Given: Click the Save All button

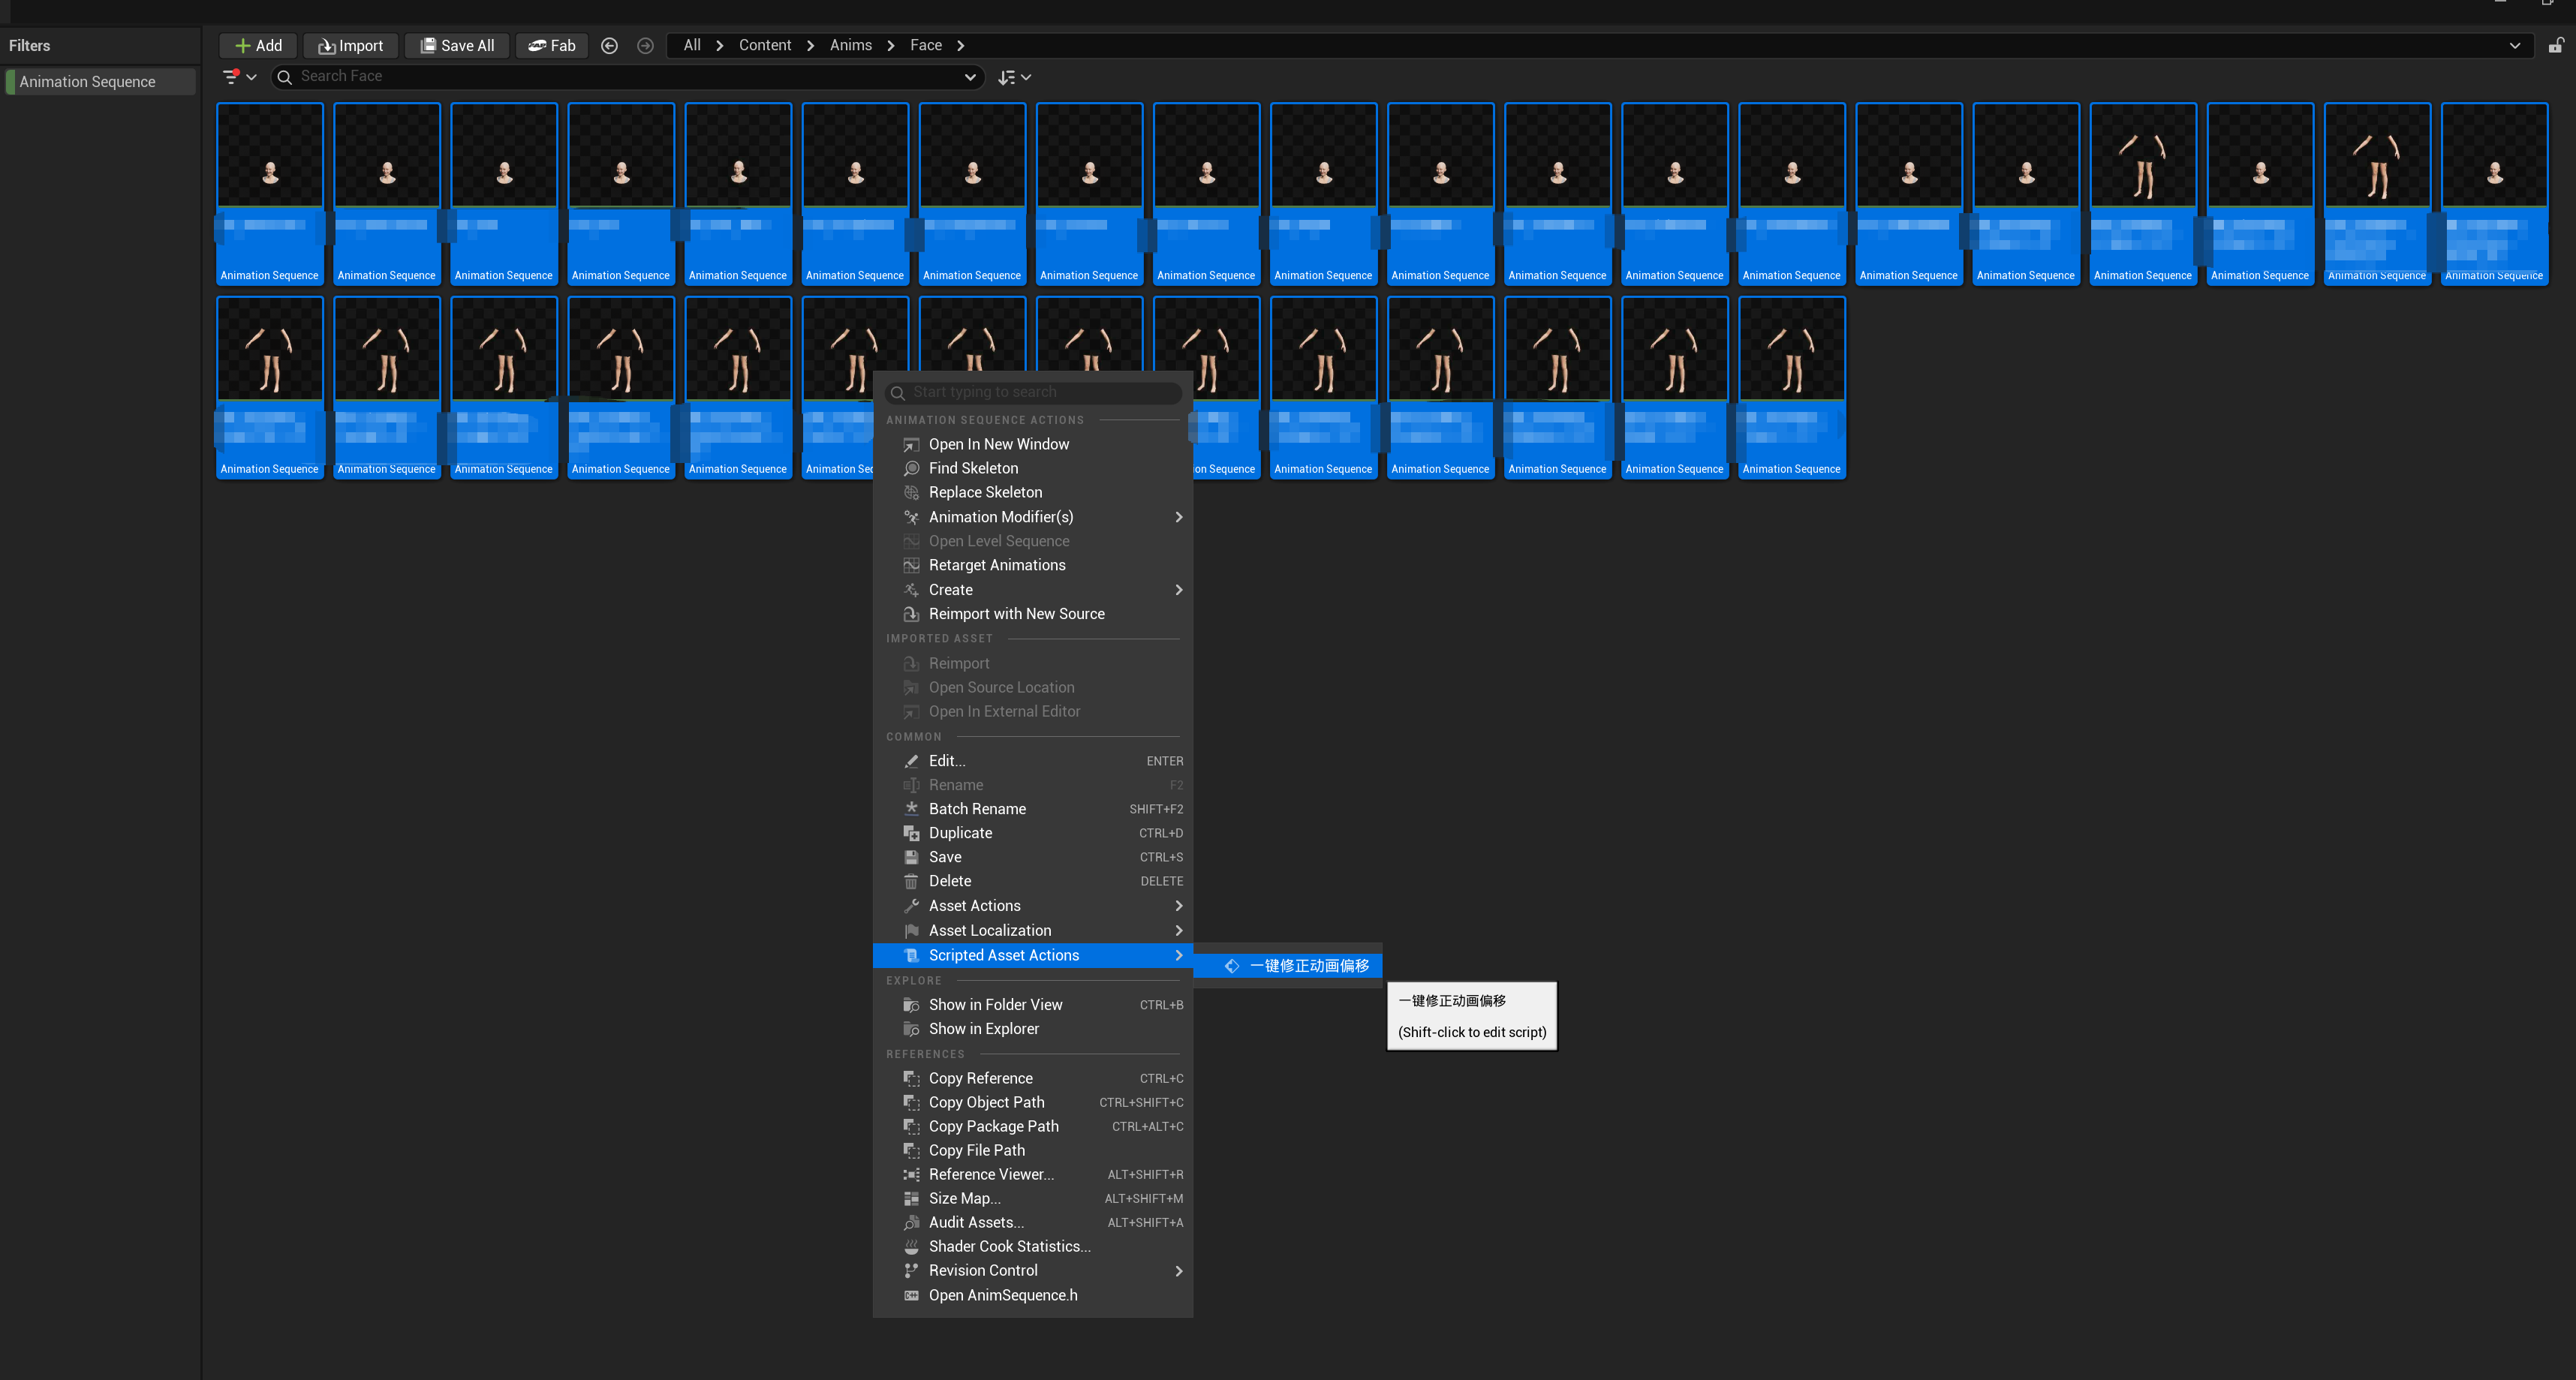Looking at the screenshot, I should click(457, 45).
